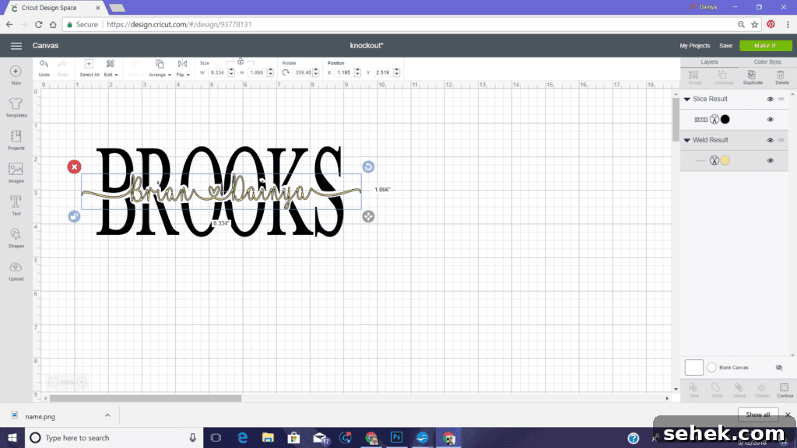This screenshot has width=797, height=448.
Task: Click Show all downloads
Action: [x=757, y=415]
